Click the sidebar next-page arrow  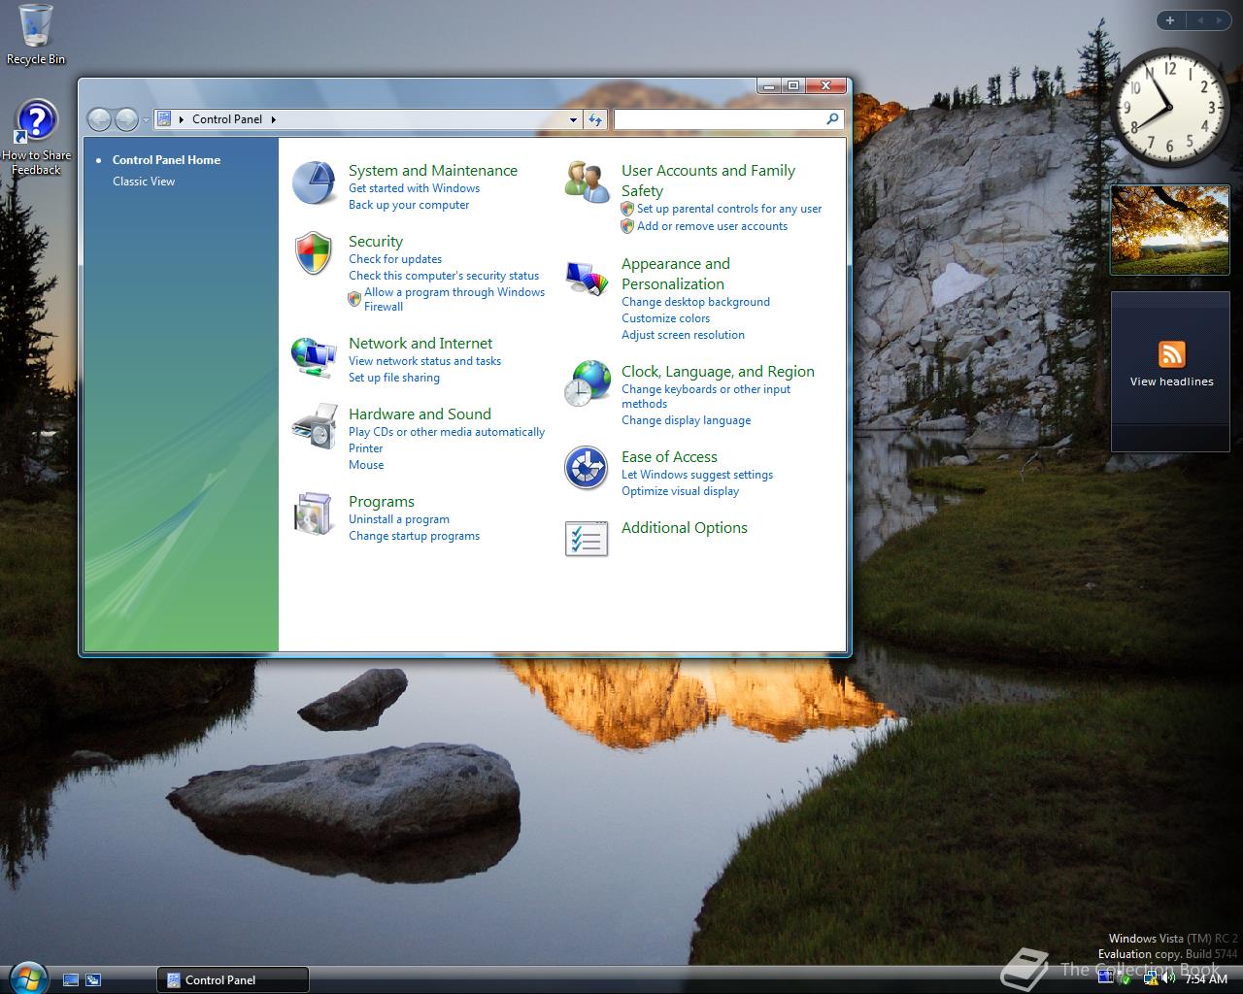click(x=1222, y=20)
